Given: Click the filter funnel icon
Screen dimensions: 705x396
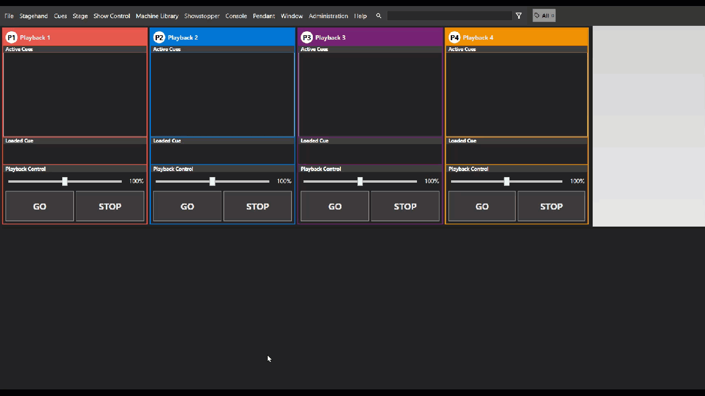Looking at the screenshot, I should (x=518, y=16).
